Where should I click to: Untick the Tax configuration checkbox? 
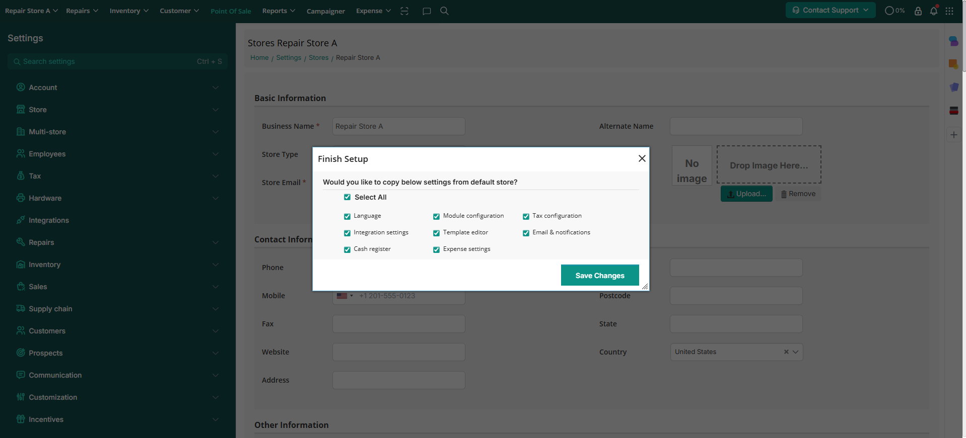pyautogui.click(x=526, y=216)
